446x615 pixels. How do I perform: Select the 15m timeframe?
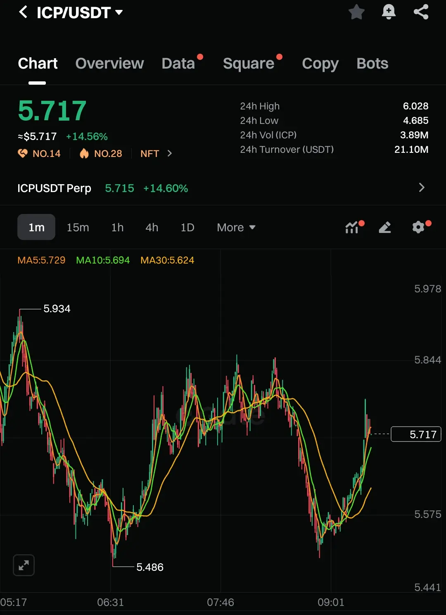(x=78, y=228)
